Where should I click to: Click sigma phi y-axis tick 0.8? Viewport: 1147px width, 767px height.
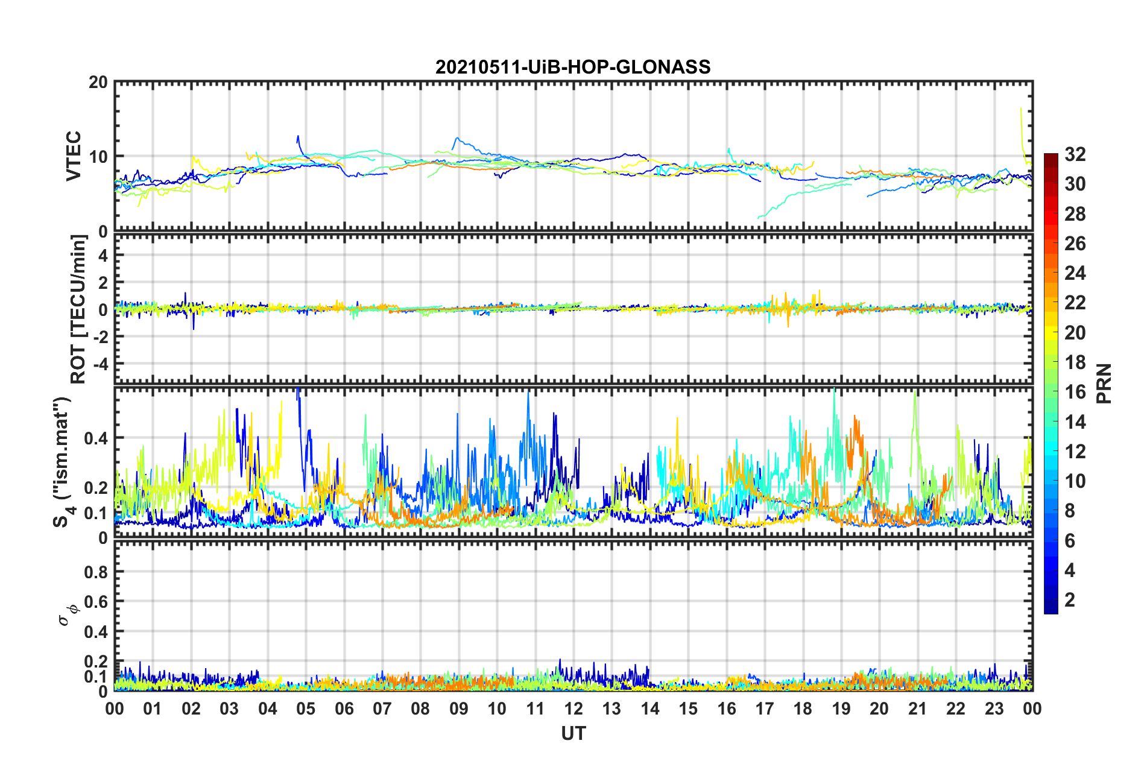point(96,572)
